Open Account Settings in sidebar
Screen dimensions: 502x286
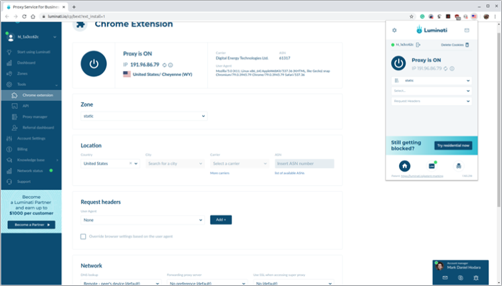pyautogui.click(x=31, y=138)
